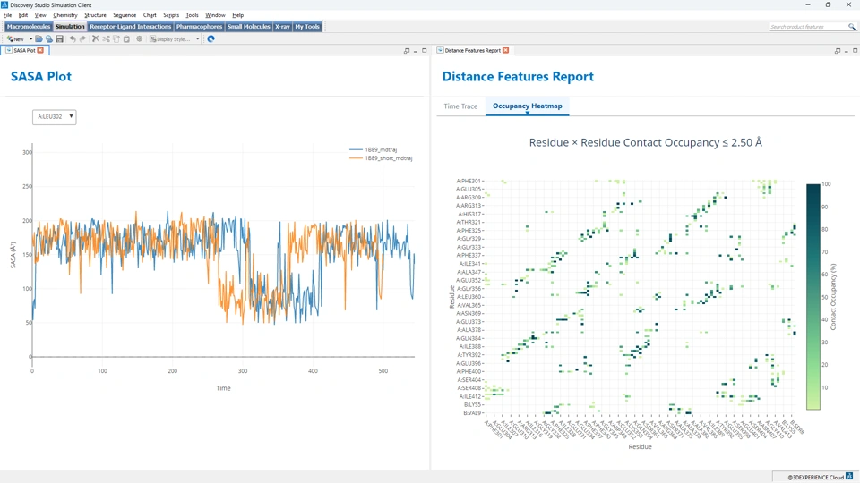Click the blue refresh circle icon
The height and width of the screenshot is (483, 860).
[x=211, y=39]
